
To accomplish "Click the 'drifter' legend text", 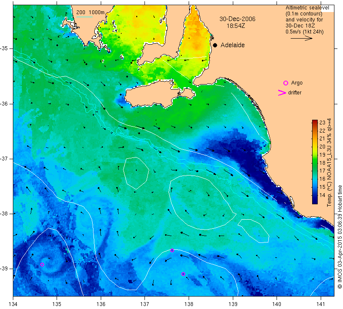I will pyautogui.click(x=295, y=93).
